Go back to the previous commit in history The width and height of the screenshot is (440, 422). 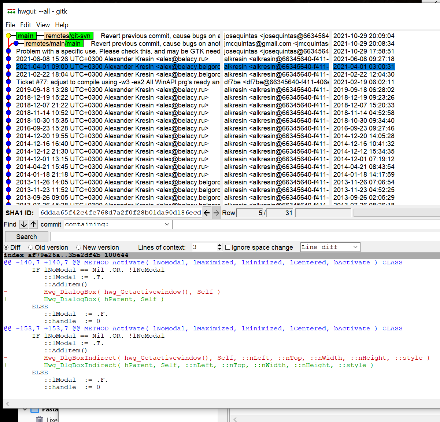point(207,213)
